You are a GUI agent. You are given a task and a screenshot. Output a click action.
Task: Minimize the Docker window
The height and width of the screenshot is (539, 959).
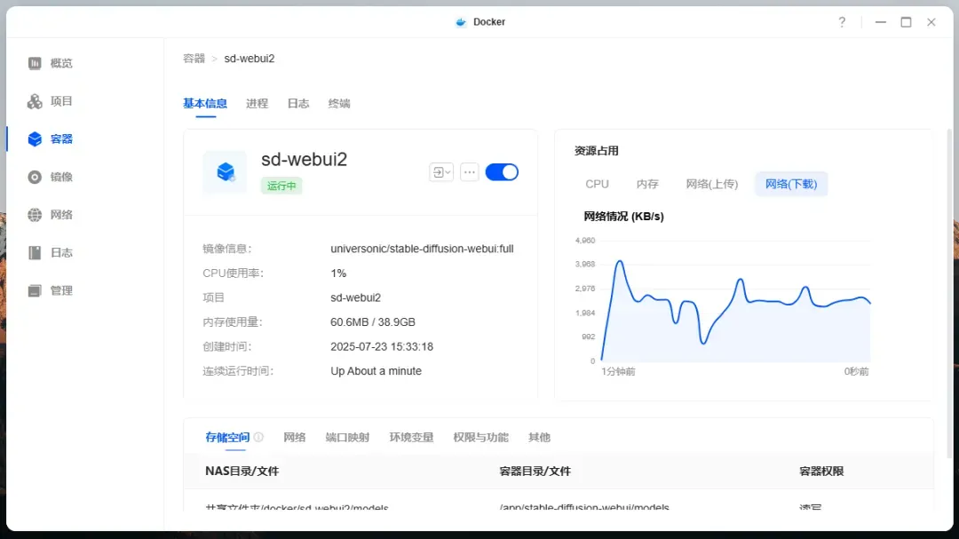point(881,22)
